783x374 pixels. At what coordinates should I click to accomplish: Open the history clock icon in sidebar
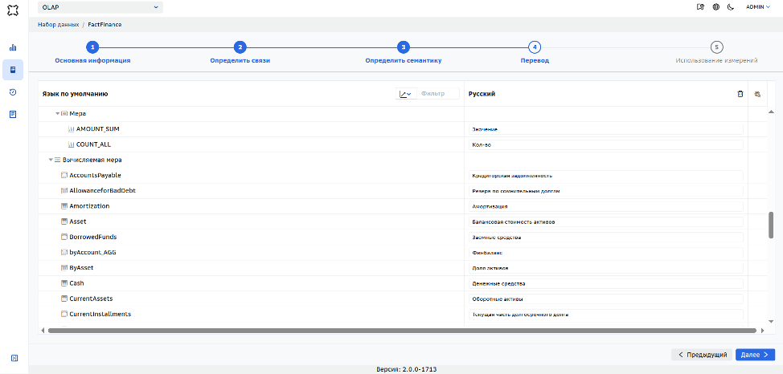[13, 91]
